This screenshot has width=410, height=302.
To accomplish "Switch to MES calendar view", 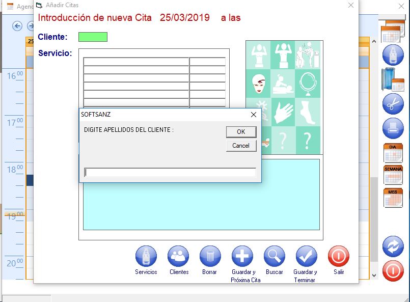I will point(393,198).
